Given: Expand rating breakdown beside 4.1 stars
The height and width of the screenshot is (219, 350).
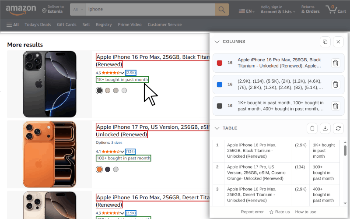Looking at the screenshot, I should 122,152.
